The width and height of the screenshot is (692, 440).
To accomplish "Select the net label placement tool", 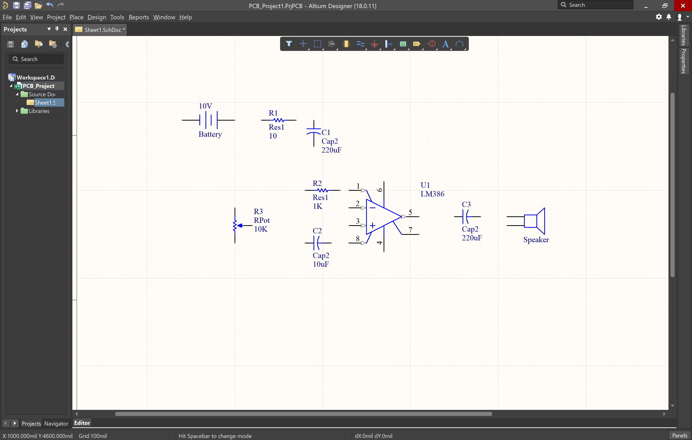I will tap(388, 44).
